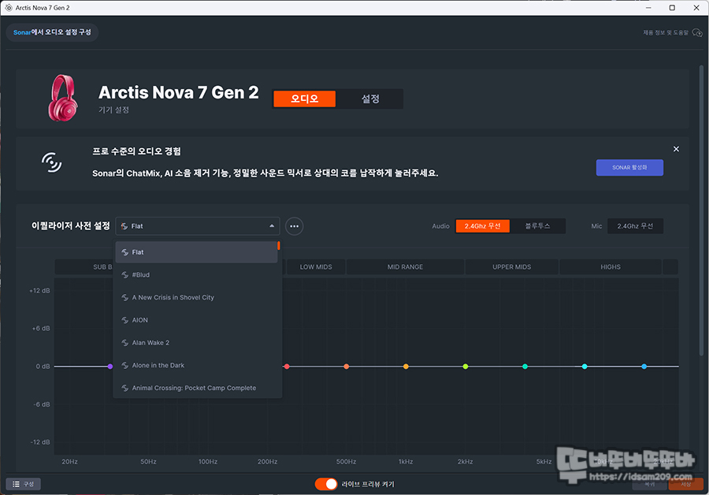Click the orange-red EQ point near 500Hz
Screen dimensions: 709x495
click(x=347, y=367)
